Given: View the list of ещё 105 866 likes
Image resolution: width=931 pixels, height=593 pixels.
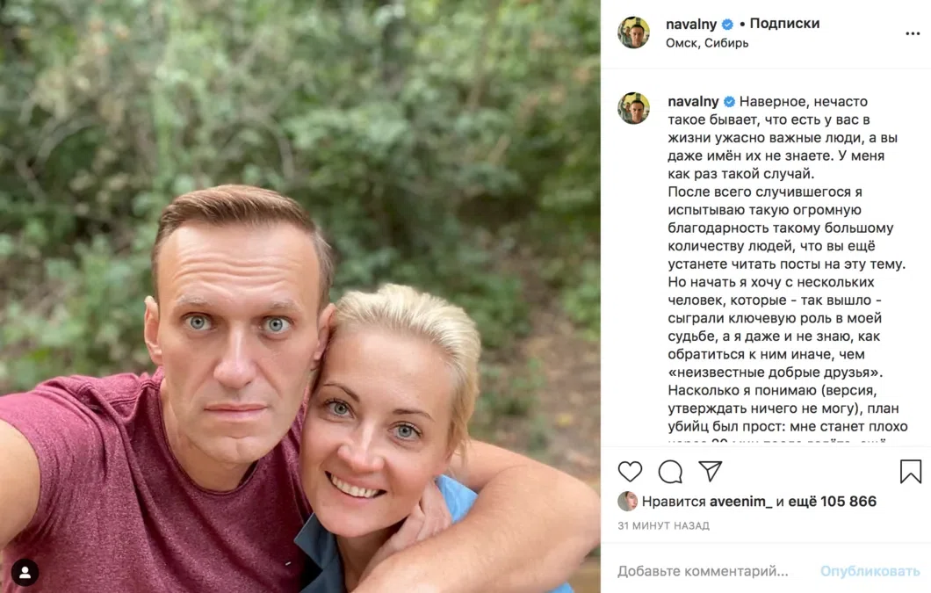Looking at the screenshot, I should pos(833,502).
